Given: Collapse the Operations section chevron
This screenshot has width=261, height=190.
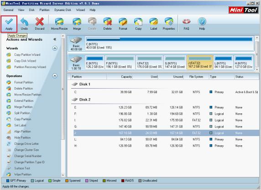Looking at the screenshot, I should pos(55,76).
